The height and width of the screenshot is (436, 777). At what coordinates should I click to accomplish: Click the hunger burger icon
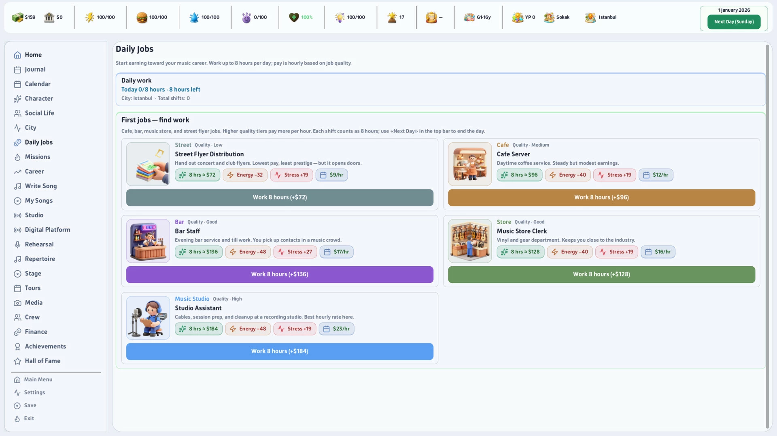[x=142, y=17]
